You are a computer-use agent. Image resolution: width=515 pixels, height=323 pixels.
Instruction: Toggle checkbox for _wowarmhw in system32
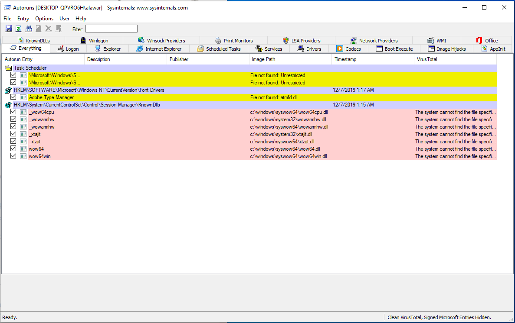pos(13,119)
